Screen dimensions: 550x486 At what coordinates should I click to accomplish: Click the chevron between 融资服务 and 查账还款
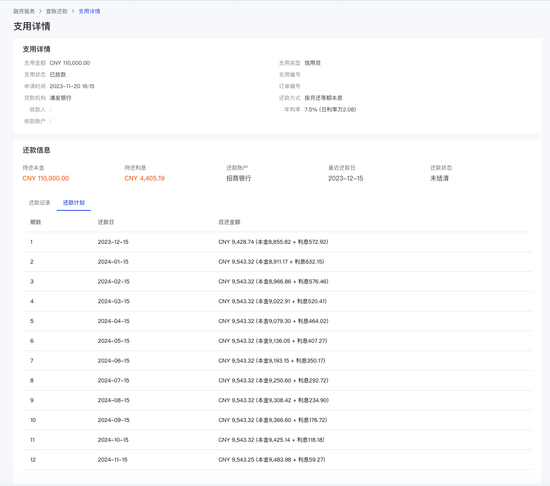click(40, 11)
